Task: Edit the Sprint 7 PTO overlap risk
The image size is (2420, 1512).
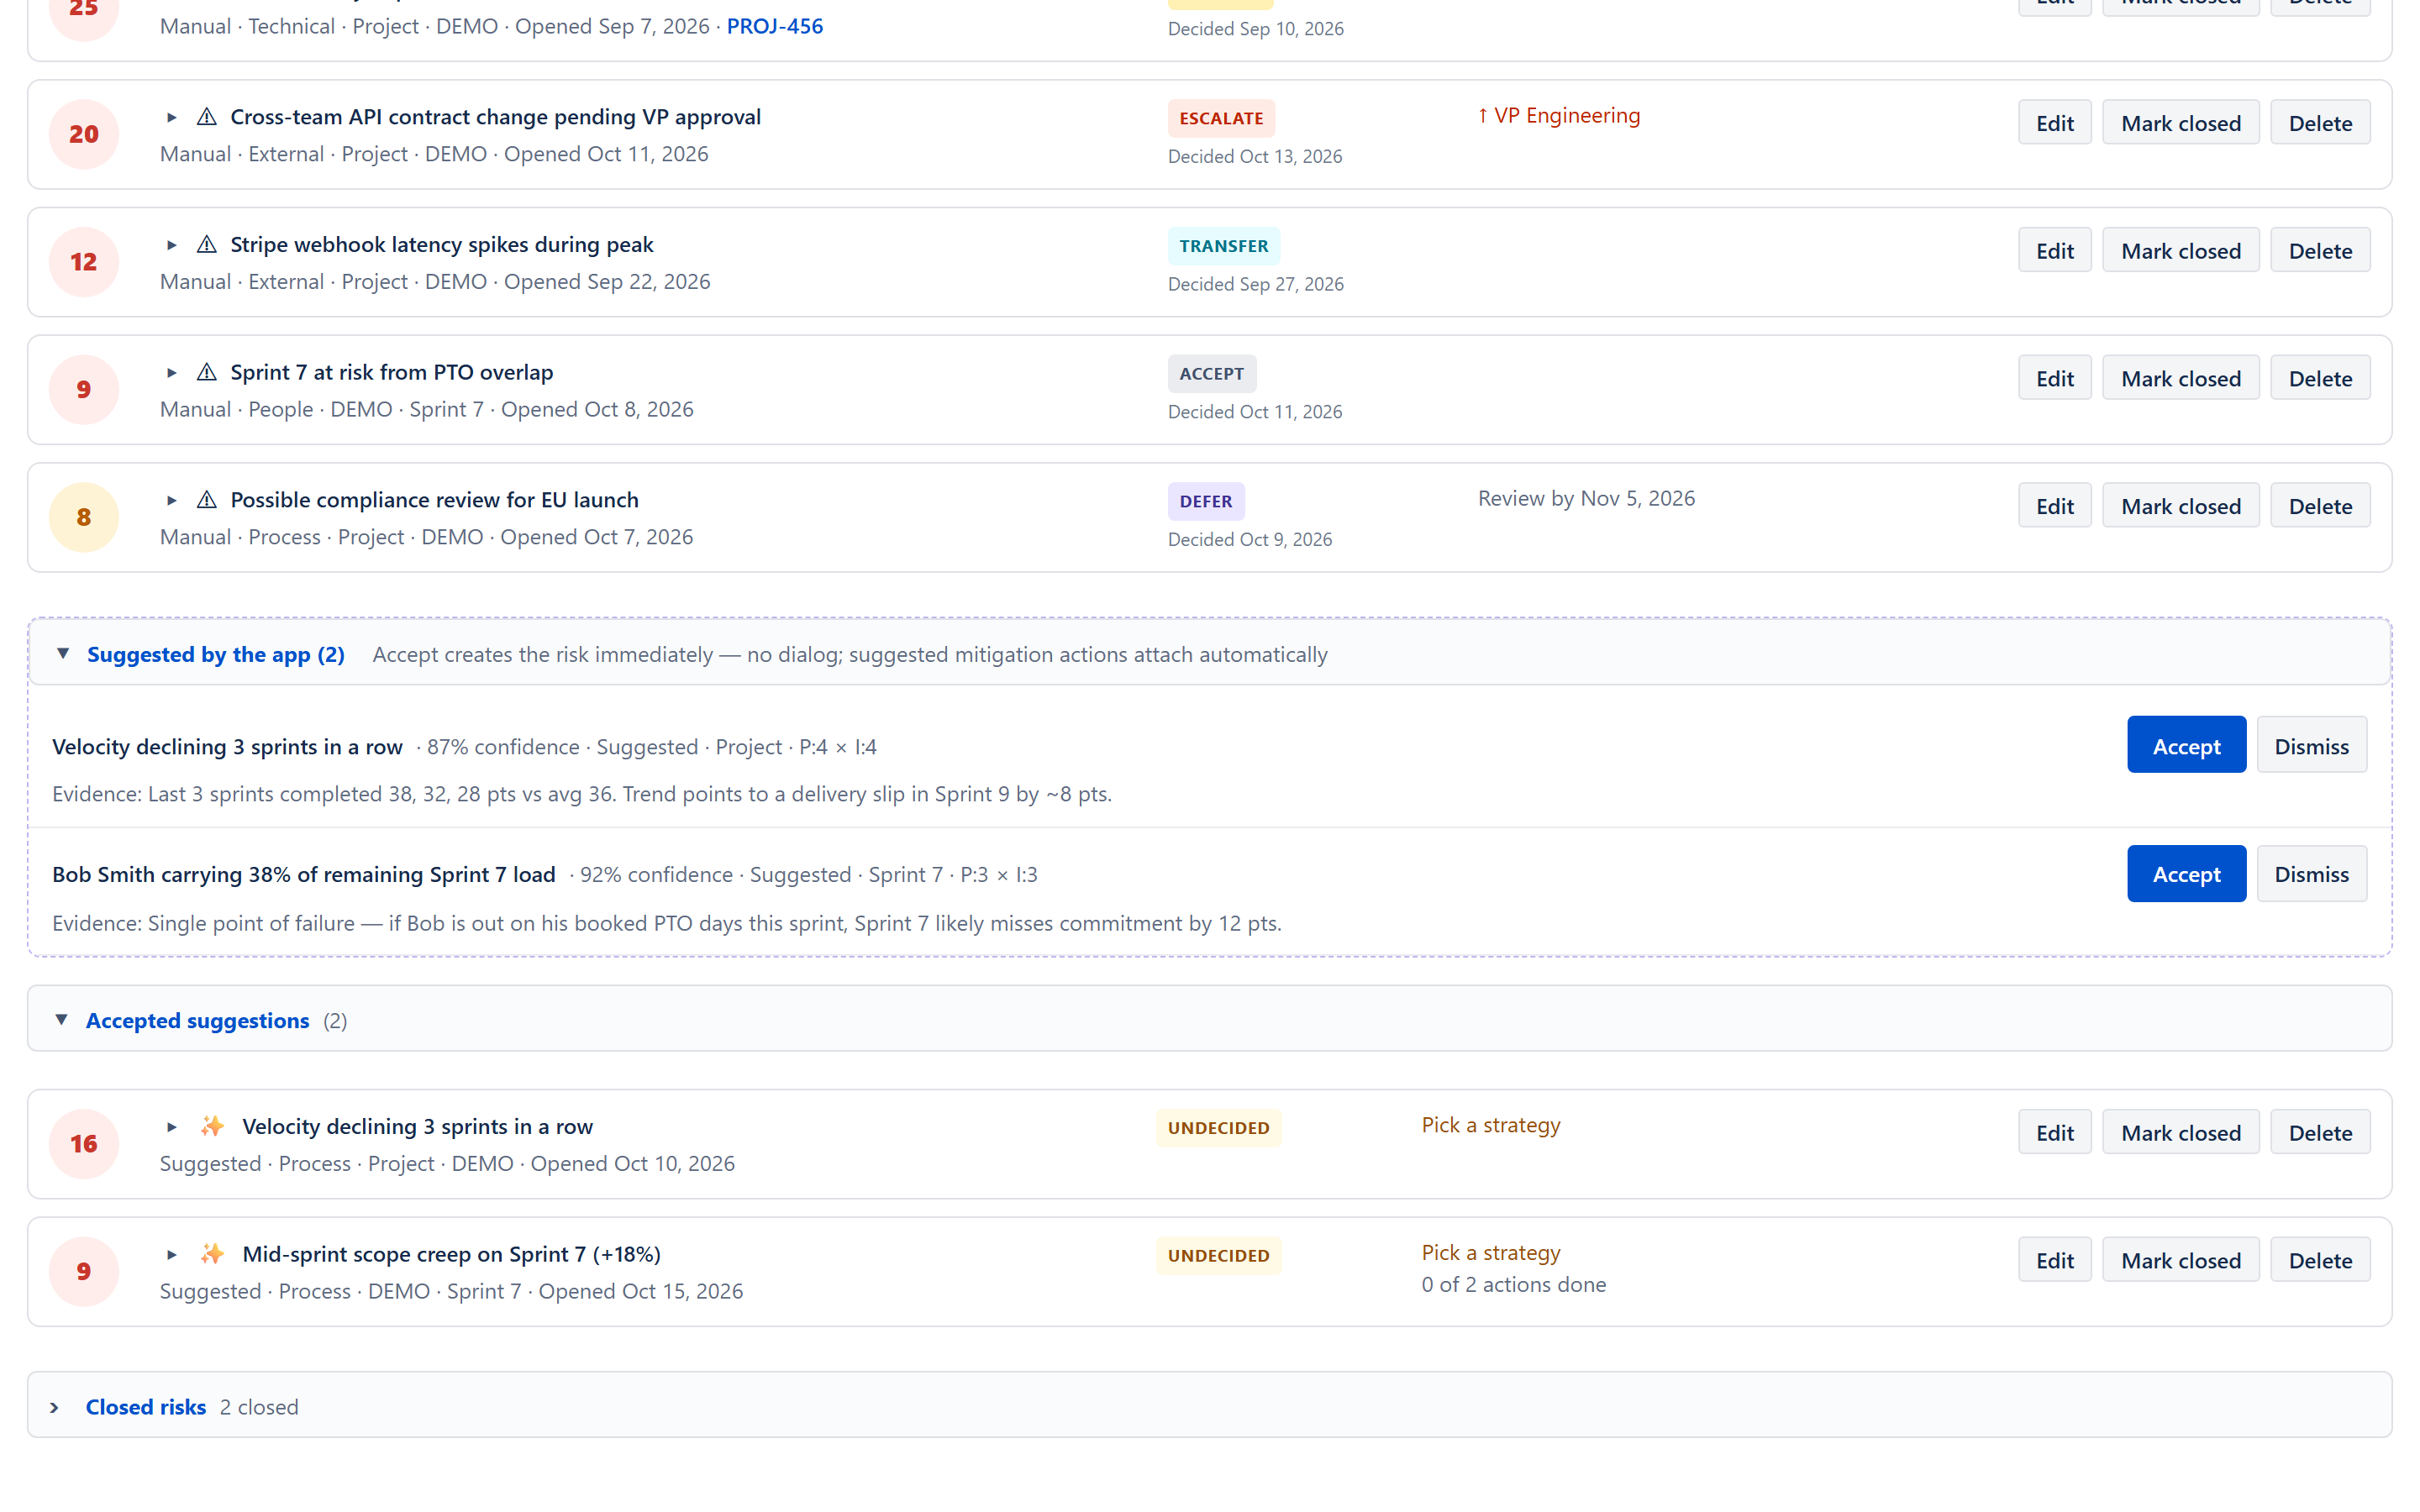Action: pyautogui.click(x=2054, y=379)
